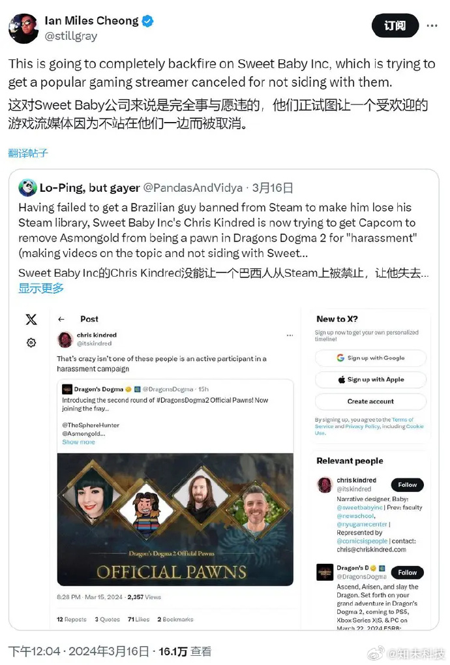Viewport: 450px width, 665px height.
Task: Click the Create account button
Action: (370, 401)
